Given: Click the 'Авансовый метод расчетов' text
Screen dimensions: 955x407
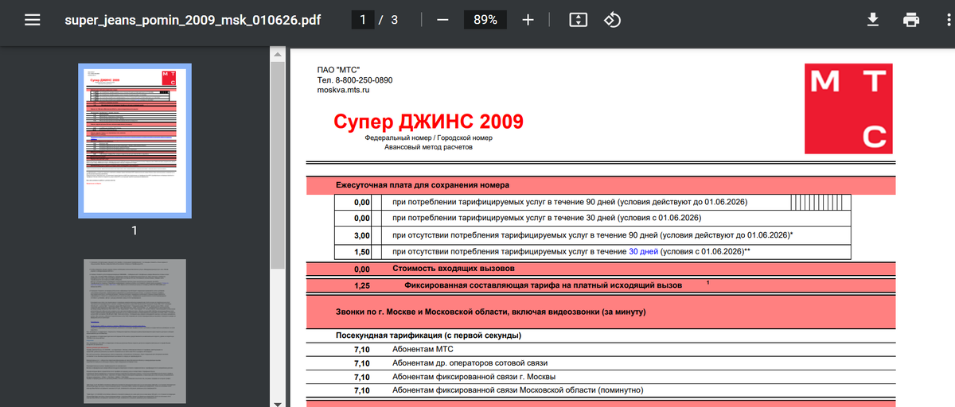Looking at the screenshot, I should (428, 148).
